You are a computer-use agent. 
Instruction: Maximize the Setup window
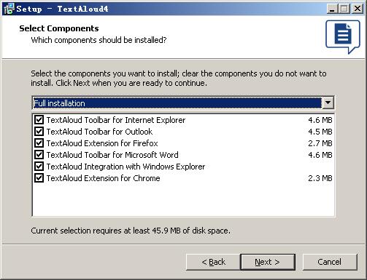tap(344, 9)
